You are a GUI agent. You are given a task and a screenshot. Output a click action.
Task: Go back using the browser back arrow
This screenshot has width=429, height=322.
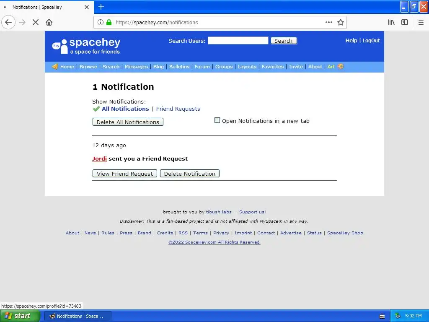pyautogui.click(x=8, y=22)
